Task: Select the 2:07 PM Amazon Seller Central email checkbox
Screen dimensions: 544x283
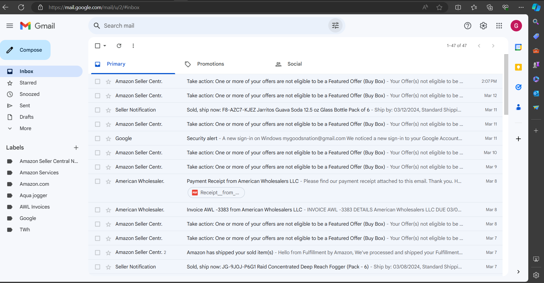Action: (x=97, y=81)
